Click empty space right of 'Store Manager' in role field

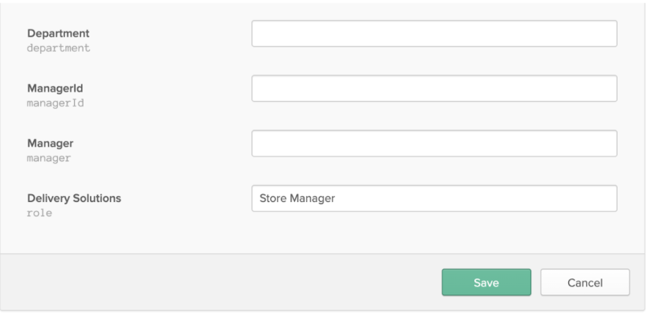(x=473, y=198)
